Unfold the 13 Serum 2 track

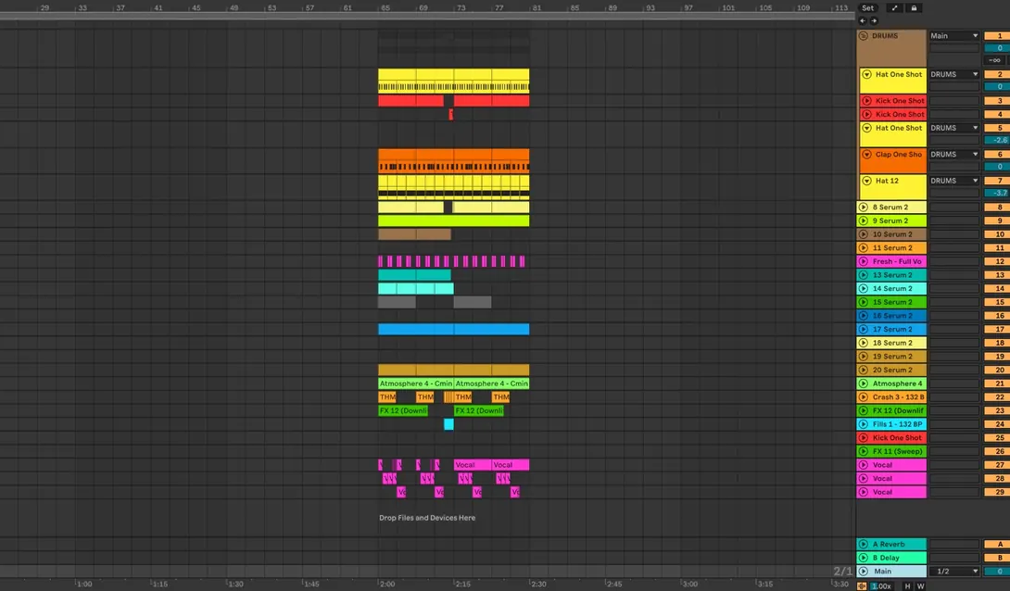point(864,275)
